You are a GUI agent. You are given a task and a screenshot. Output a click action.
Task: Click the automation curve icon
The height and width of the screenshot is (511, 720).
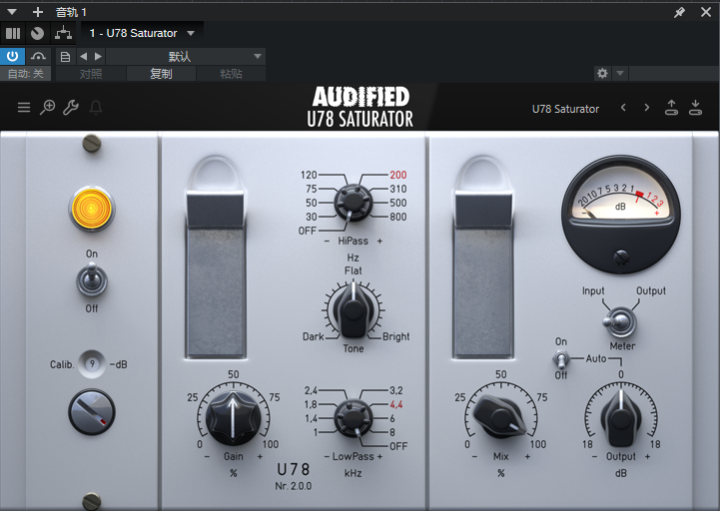coord(38,57)
